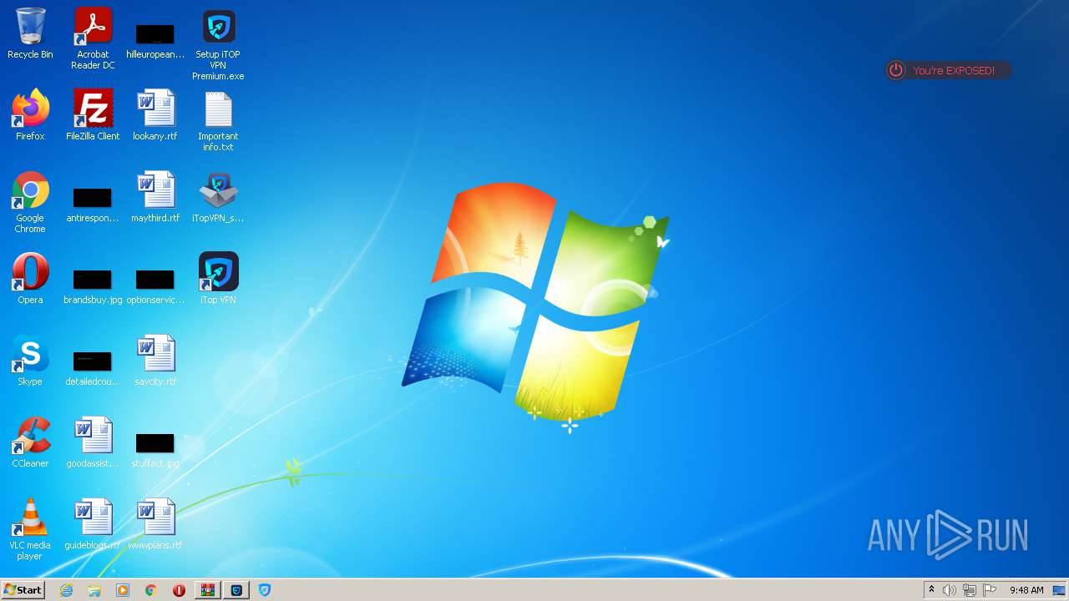Open the network tray icon
The width and height of the screenshot is (1069, 601).
970,590
